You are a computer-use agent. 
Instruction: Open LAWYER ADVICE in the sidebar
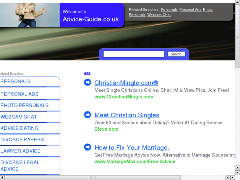click(30, 151)
